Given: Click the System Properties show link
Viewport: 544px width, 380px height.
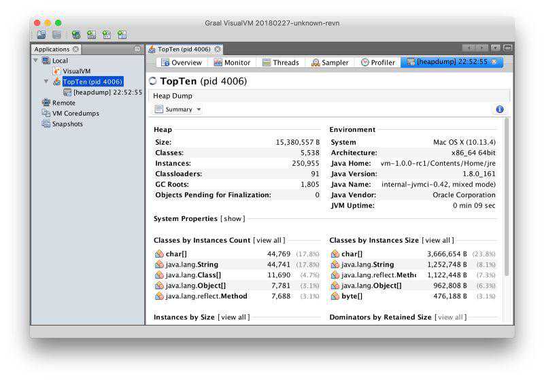Looking at the screenshot, I should click(233, 218).
